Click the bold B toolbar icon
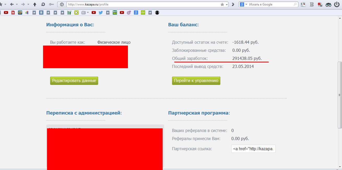Viewport: 342px width, 170px height. click(x=311, y=4)
